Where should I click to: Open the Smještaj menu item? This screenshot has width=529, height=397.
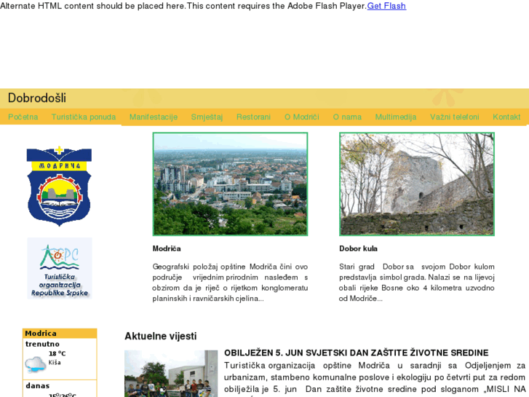pos(207,117)
